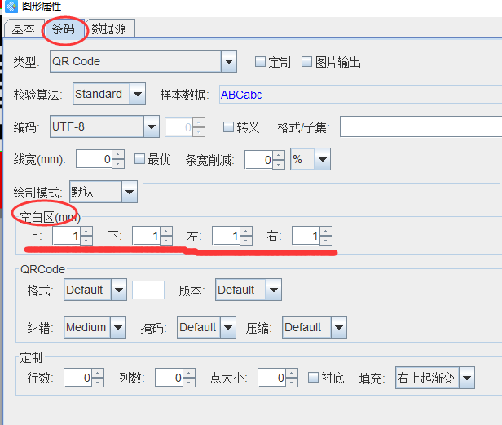Image resolution: width=502 pixels, height=425 pixels.
Task: Decrease the 右 blank margin value
Action: [326, 240]
